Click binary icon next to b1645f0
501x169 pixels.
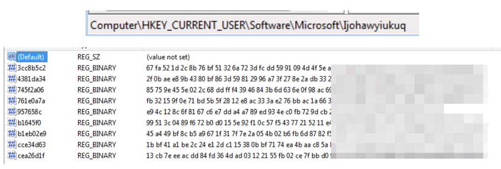[12, 123]
